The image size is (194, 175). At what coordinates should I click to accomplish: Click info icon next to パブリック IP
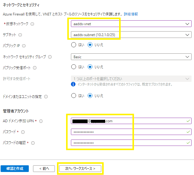[24, 46]
